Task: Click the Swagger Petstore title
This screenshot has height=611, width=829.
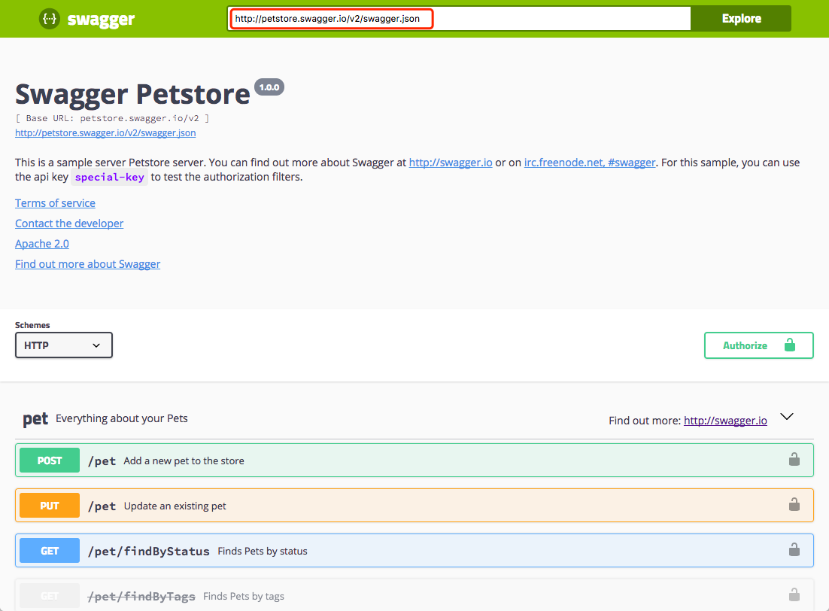Action: 132,94
